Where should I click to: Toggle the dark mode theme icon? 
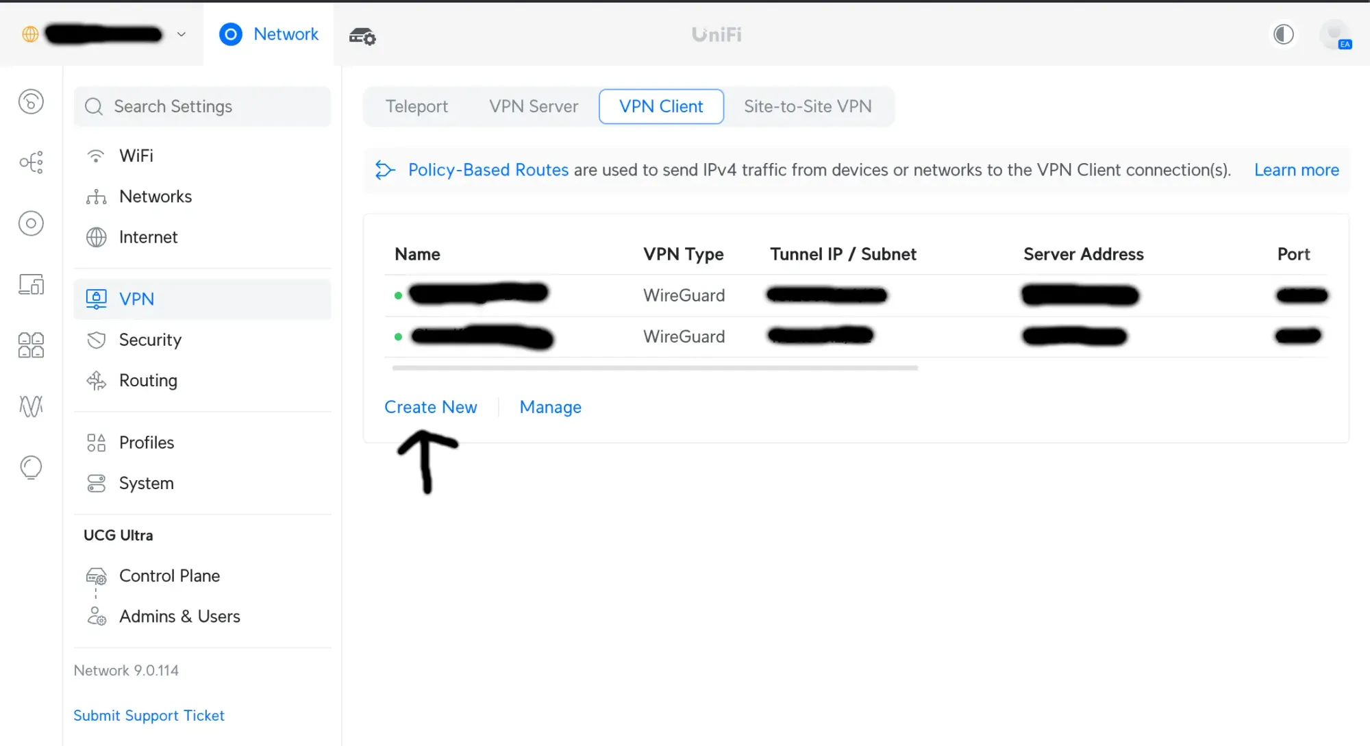point(1284,34)
